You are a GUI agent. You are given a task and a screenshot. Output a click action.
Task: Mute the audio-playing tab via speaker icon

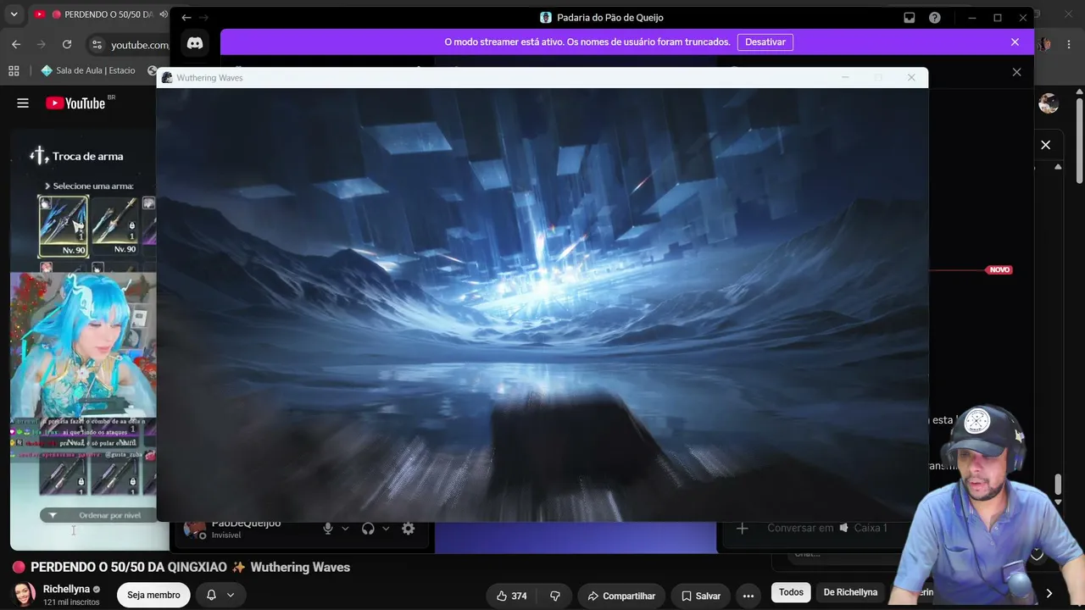tap(164, 14)
